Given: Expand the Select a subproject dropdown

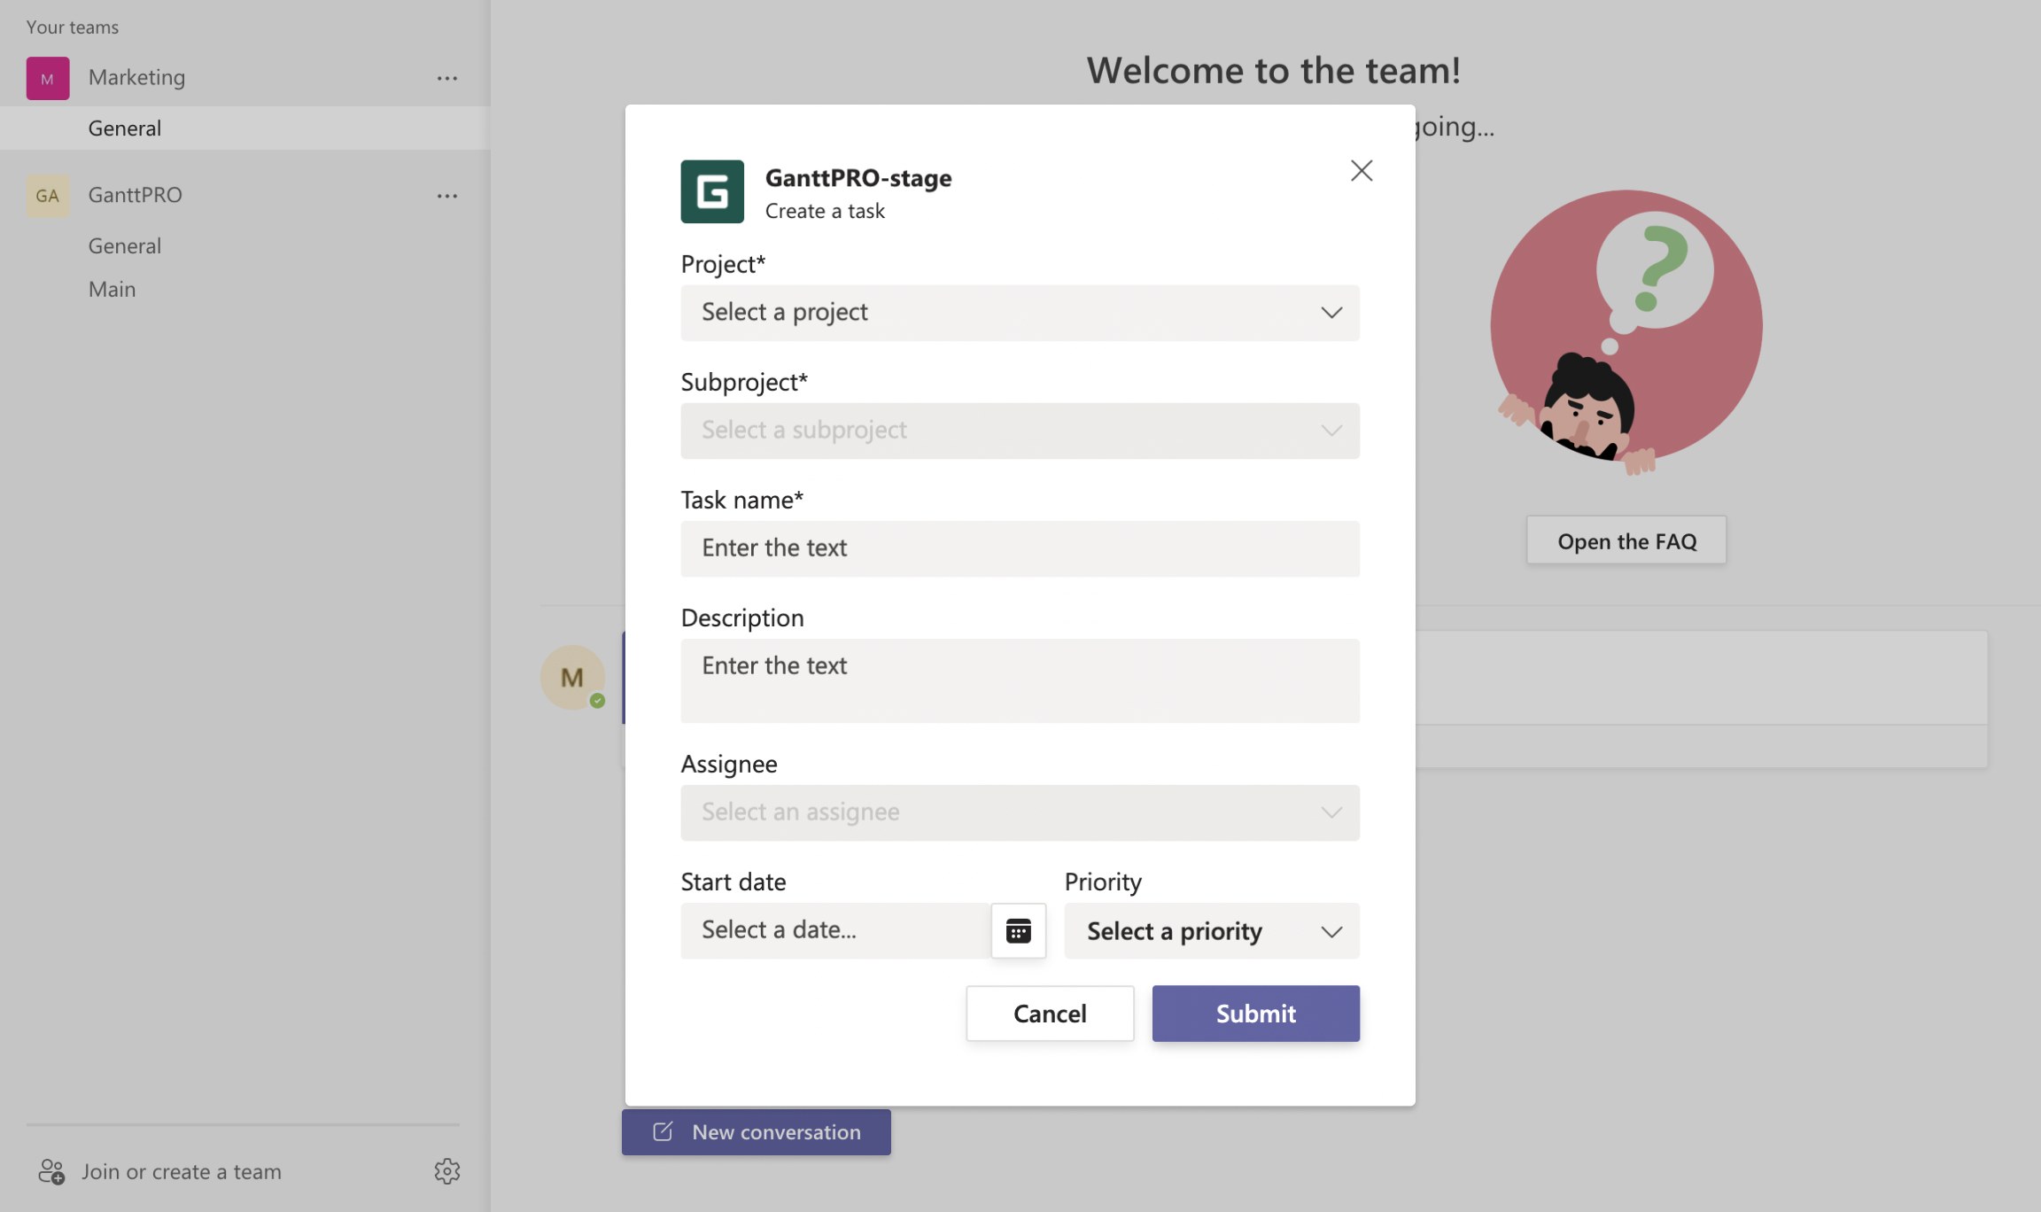Looking at the screenshot, I should tap(1019, 431).
